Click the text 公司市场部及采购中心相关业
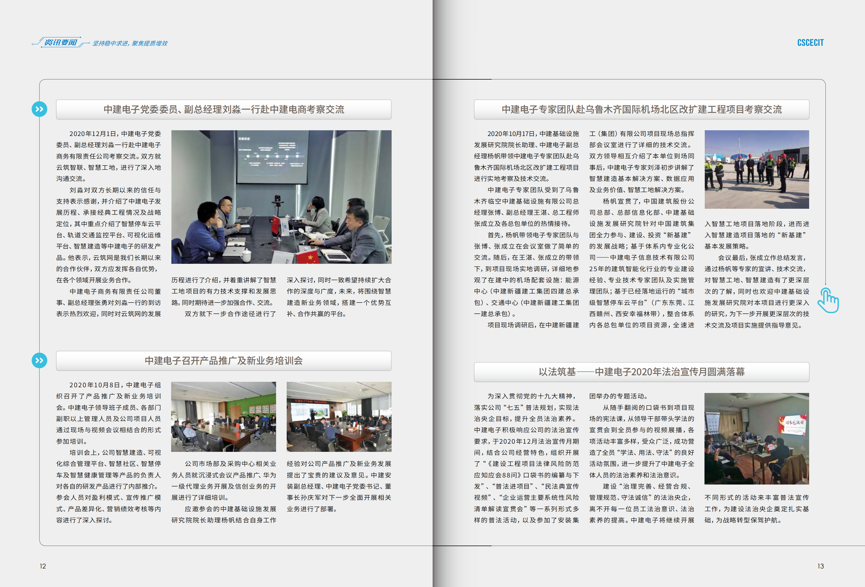865x587 pixels. tap(230, 464)
